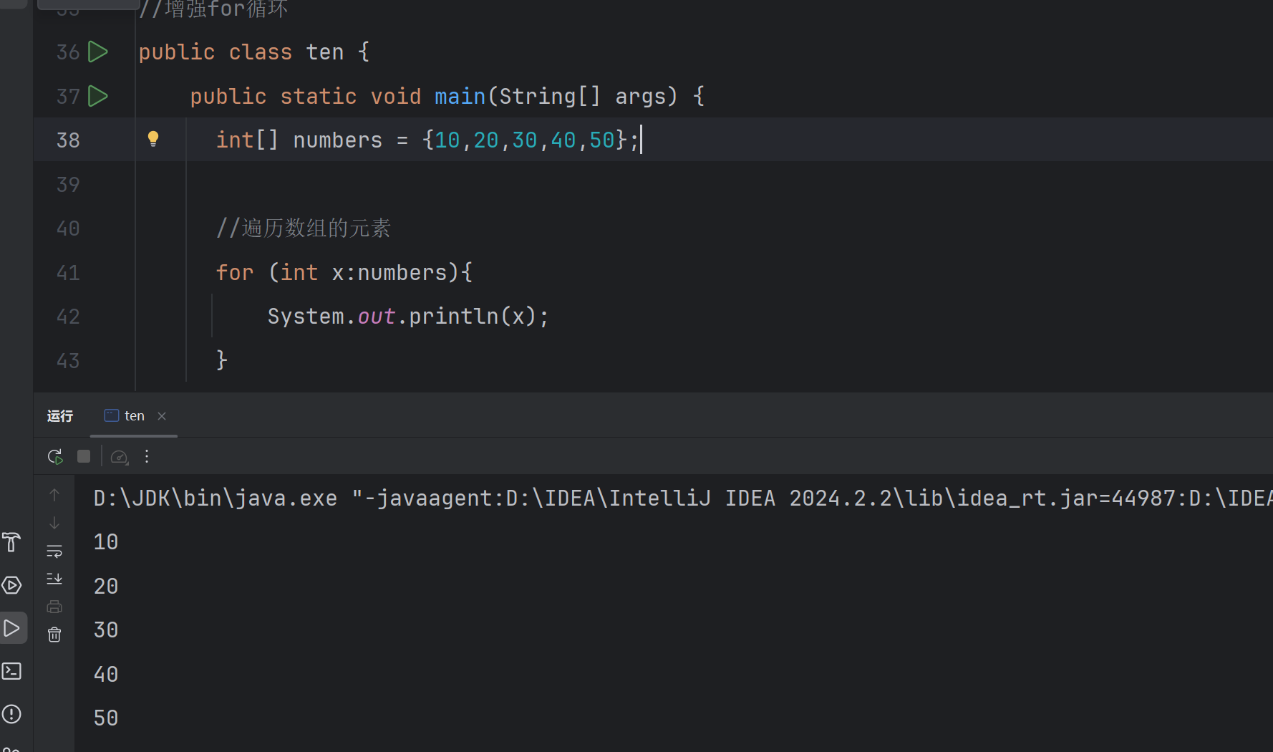
Task: Click the java.exe command line in console
Action: (x=683, y=498)
